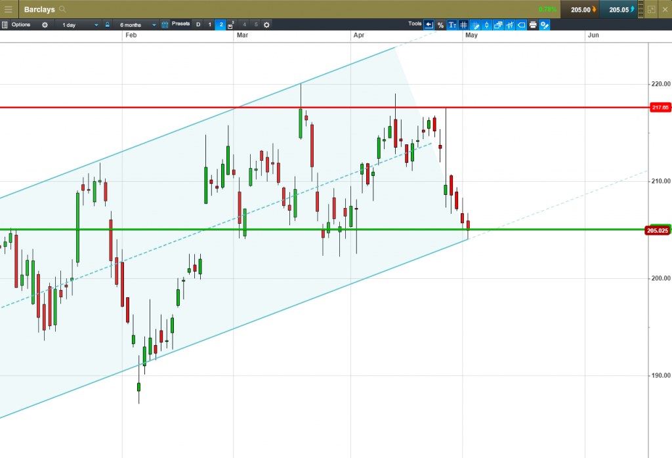Close the Barclays chart panel
Viewport: 672px width, 458px height.
665,9
